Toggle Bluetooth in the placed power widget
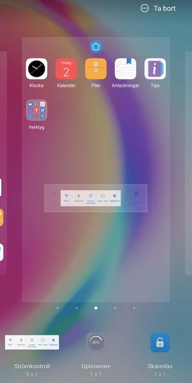This screenshot has height=383, width=192. coord(79,198)
